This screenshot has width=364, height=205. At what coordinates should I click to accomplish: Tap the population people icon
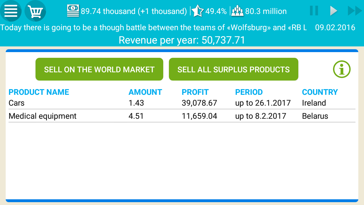point(237,11)
